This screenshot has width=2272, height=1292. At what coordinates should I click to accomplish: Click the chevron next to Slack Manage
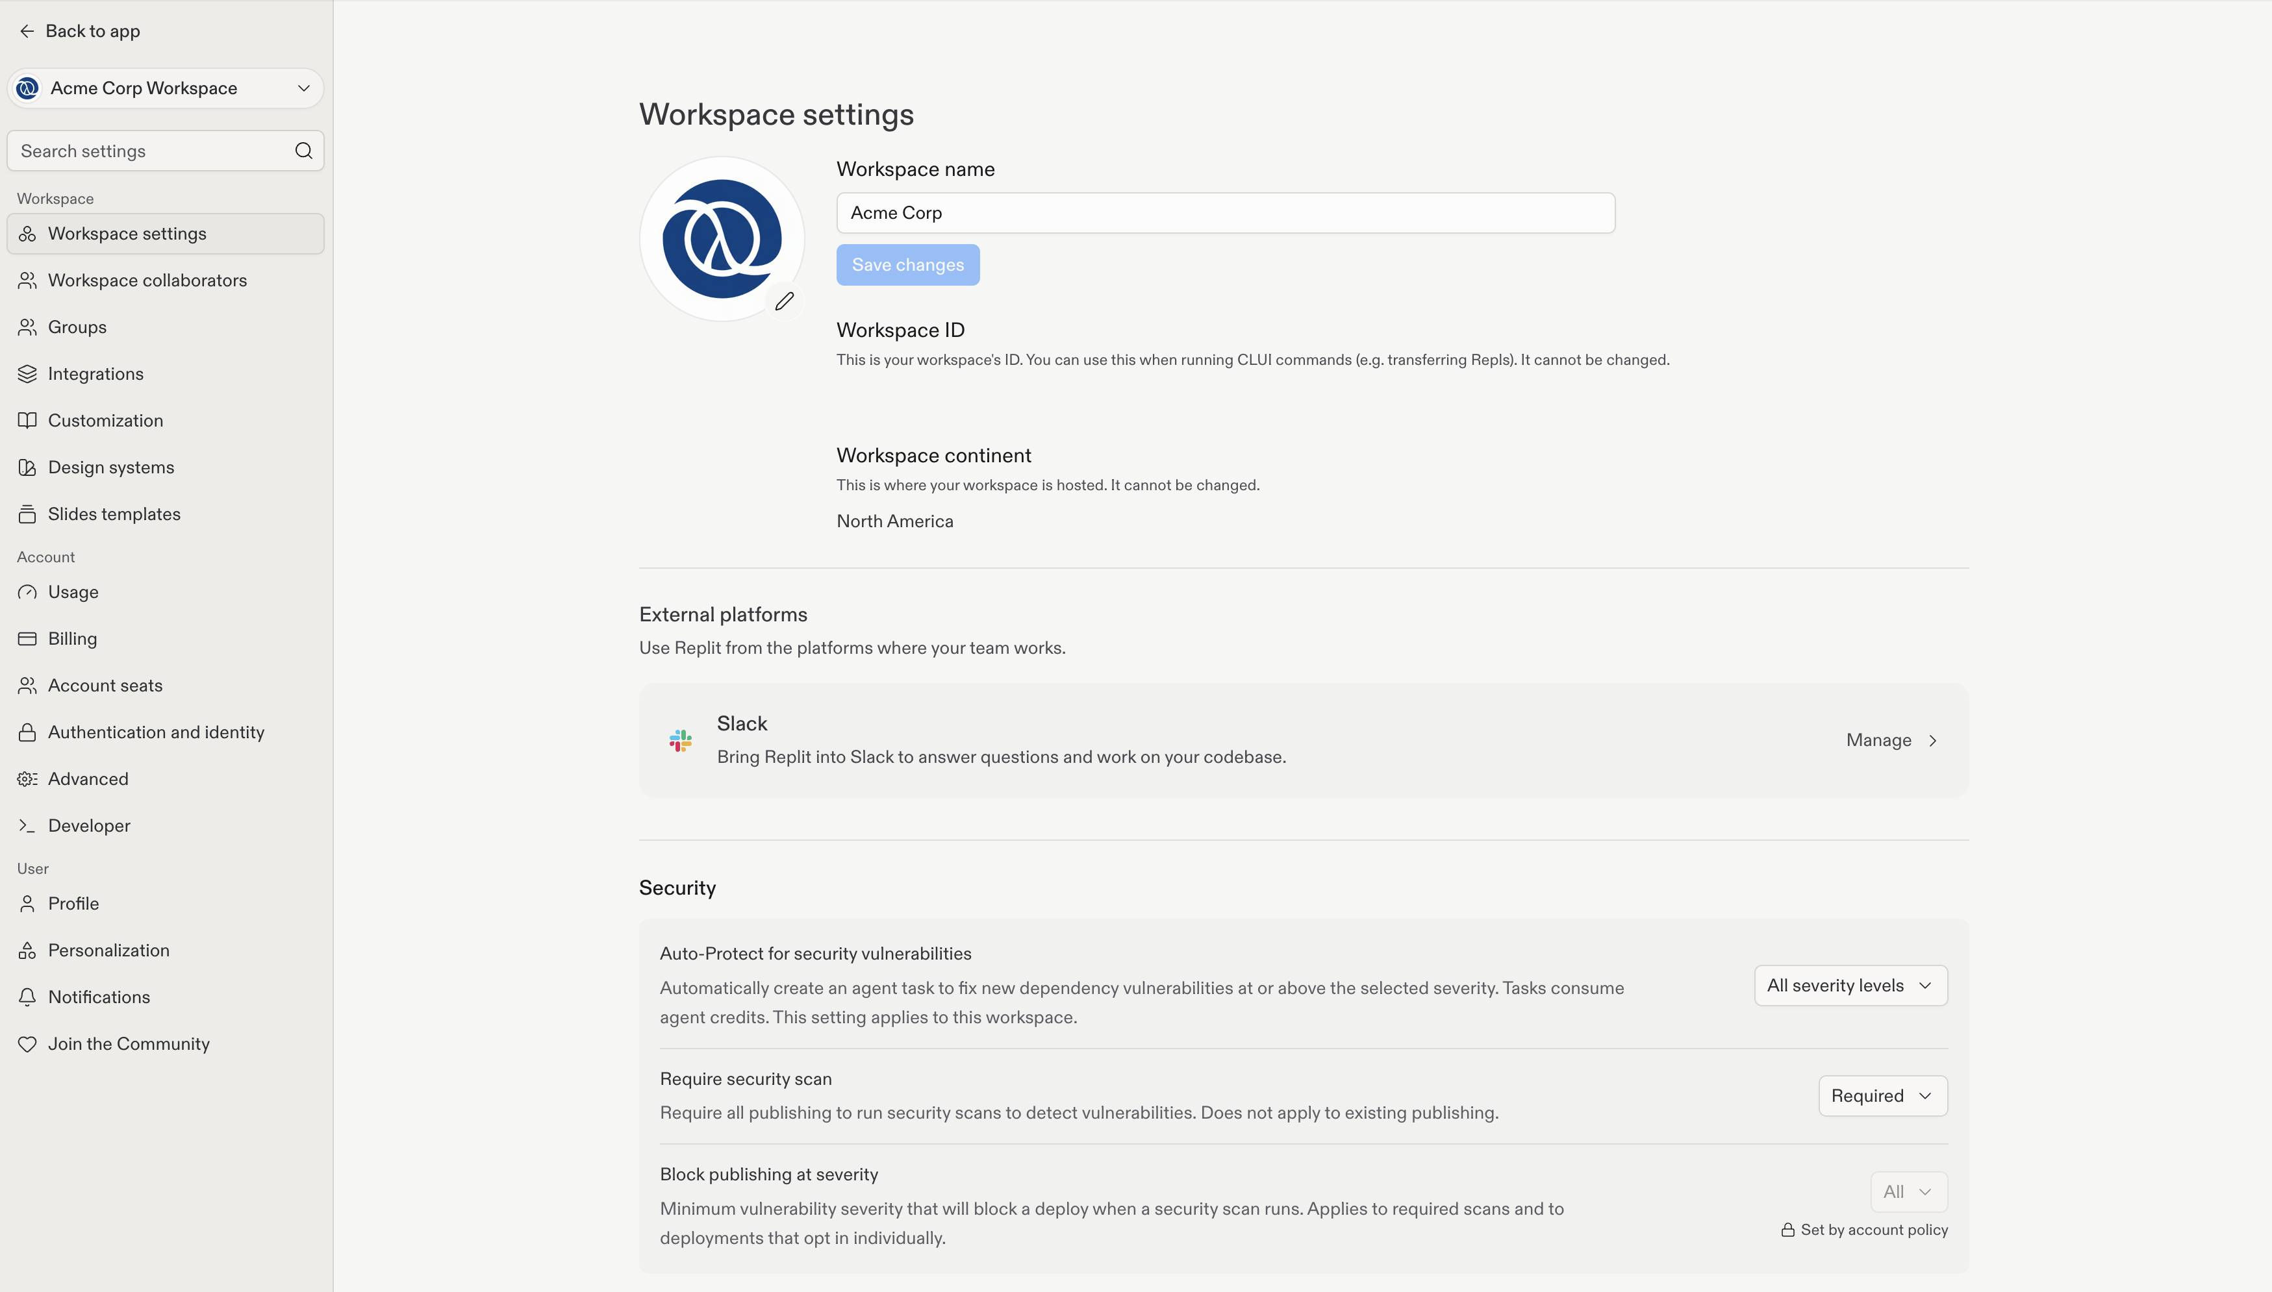pos(1933,740)
